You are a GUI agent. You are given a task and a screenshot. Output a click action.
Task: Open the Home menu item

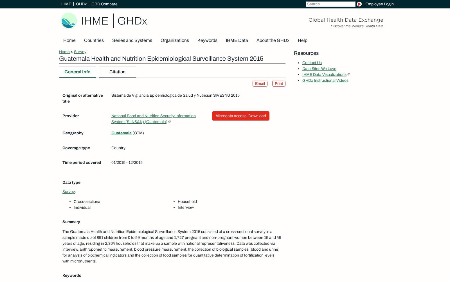(69, 40)
